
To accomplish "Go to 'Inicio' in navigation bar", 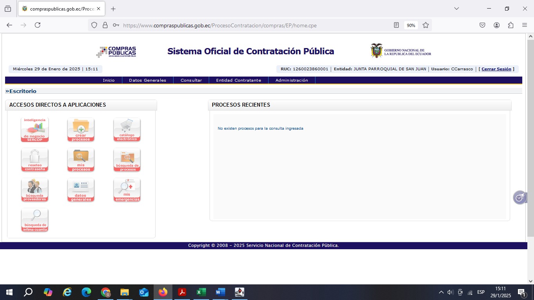I will pyautogui.click(x=109, y=80).
